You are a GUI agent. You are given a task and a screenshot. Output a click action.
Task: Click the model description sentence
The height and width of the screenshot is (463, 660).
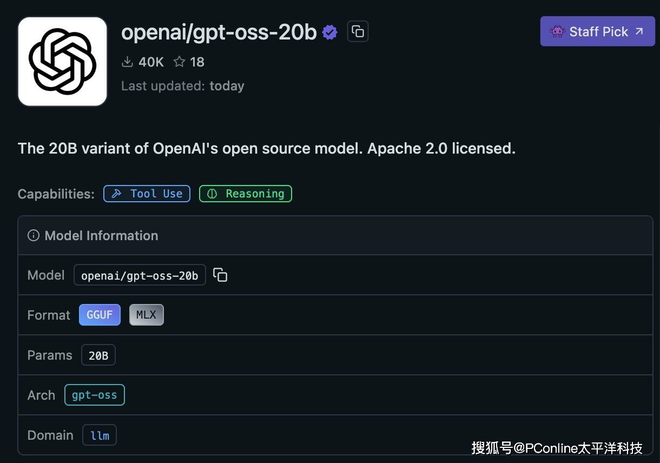click(267, 148)
